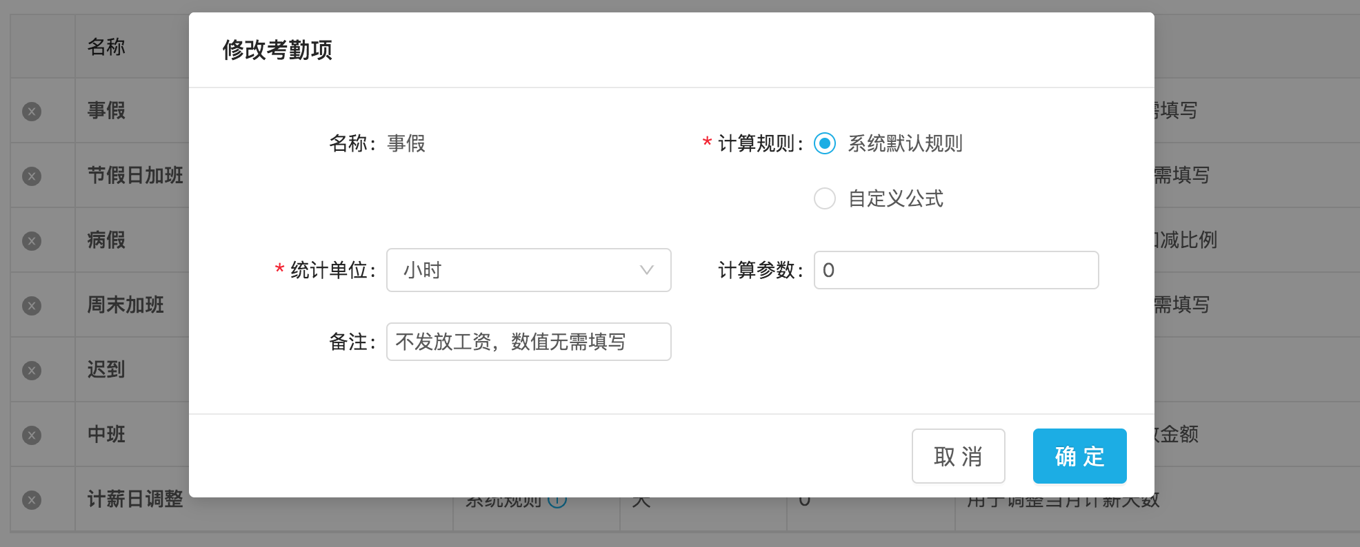Click 周末加班 in the table
Image resolution: width=1360 pixels, height=547 pixels.
(126, 305)
